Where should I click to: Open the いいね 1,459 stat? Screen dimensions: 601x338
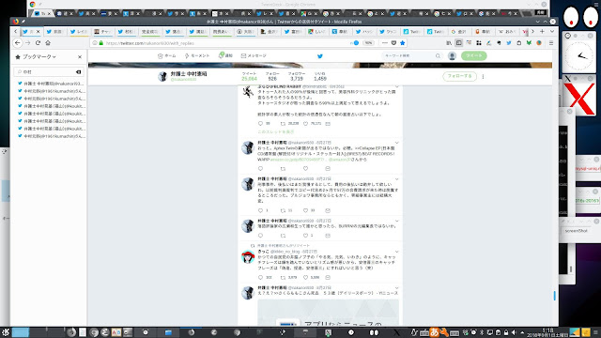point(320,76)
